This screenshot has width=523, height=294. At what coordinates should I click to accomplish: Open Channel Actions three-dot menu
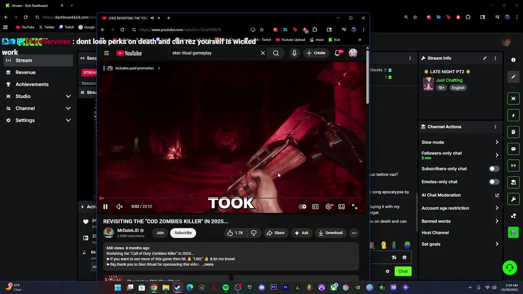[x=495, y=127]
